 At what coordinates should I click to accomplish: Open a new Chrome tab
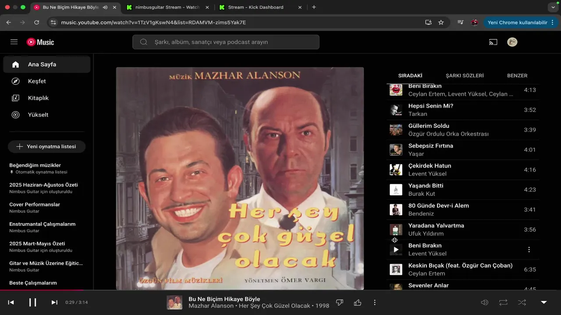point(314,7)
